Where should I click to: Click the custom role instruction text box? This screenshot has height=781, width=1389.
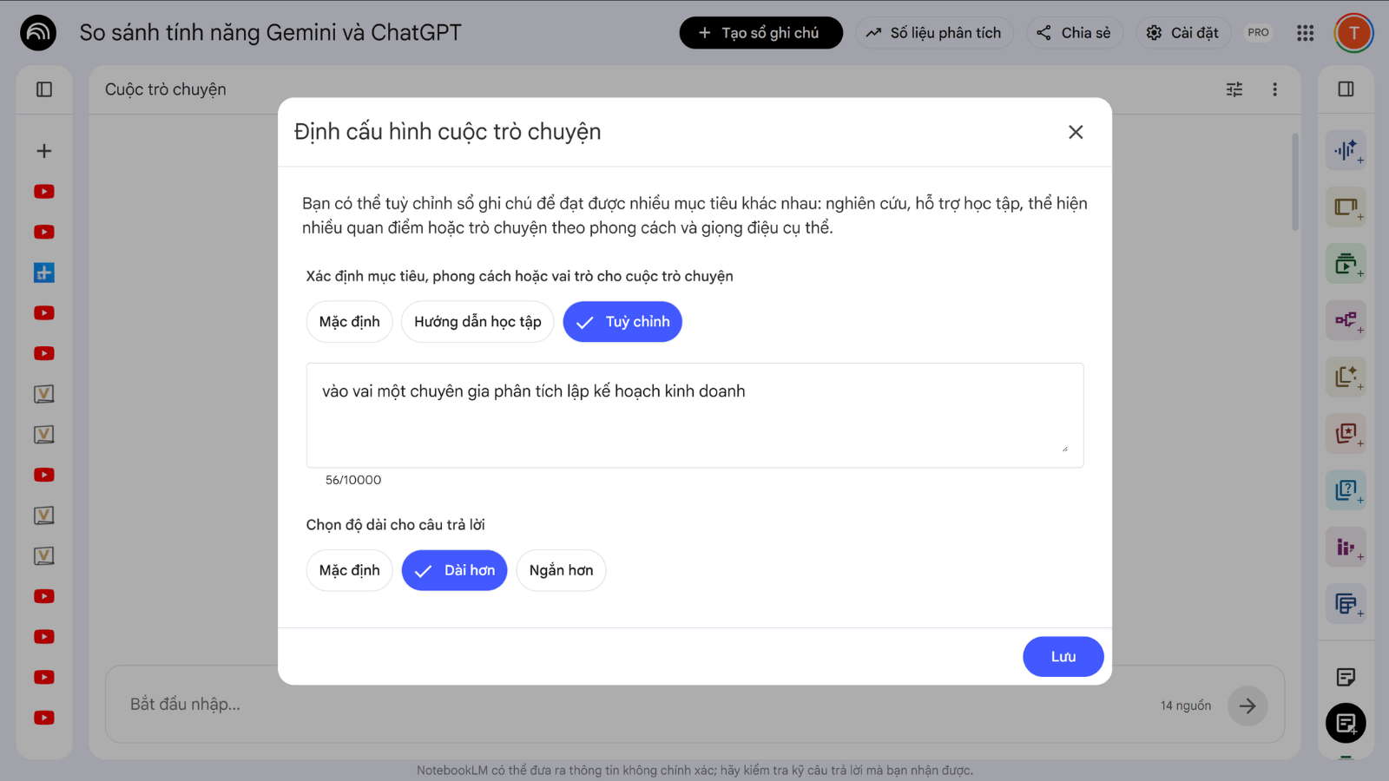point(694,415)
